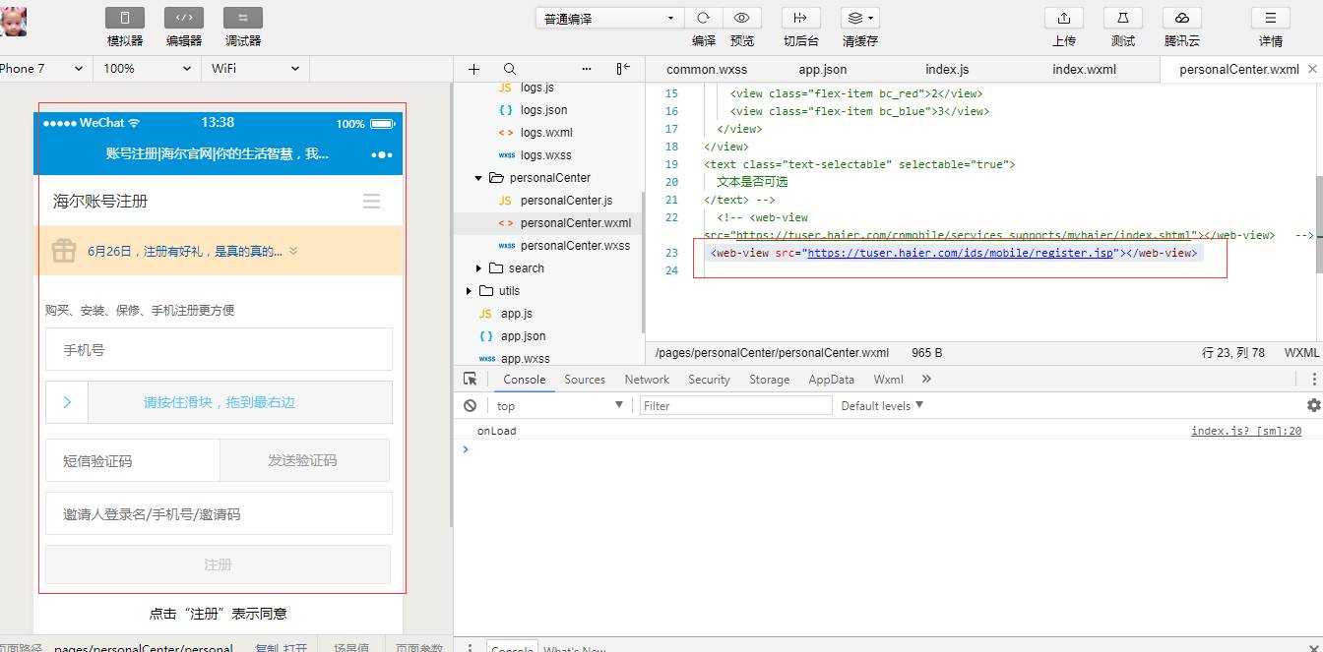Toggle the editor (编辑器) panel

184,18
